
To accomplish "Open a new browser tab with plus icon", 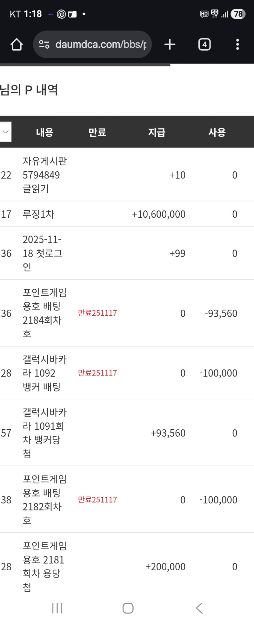I will pos(170,45).
